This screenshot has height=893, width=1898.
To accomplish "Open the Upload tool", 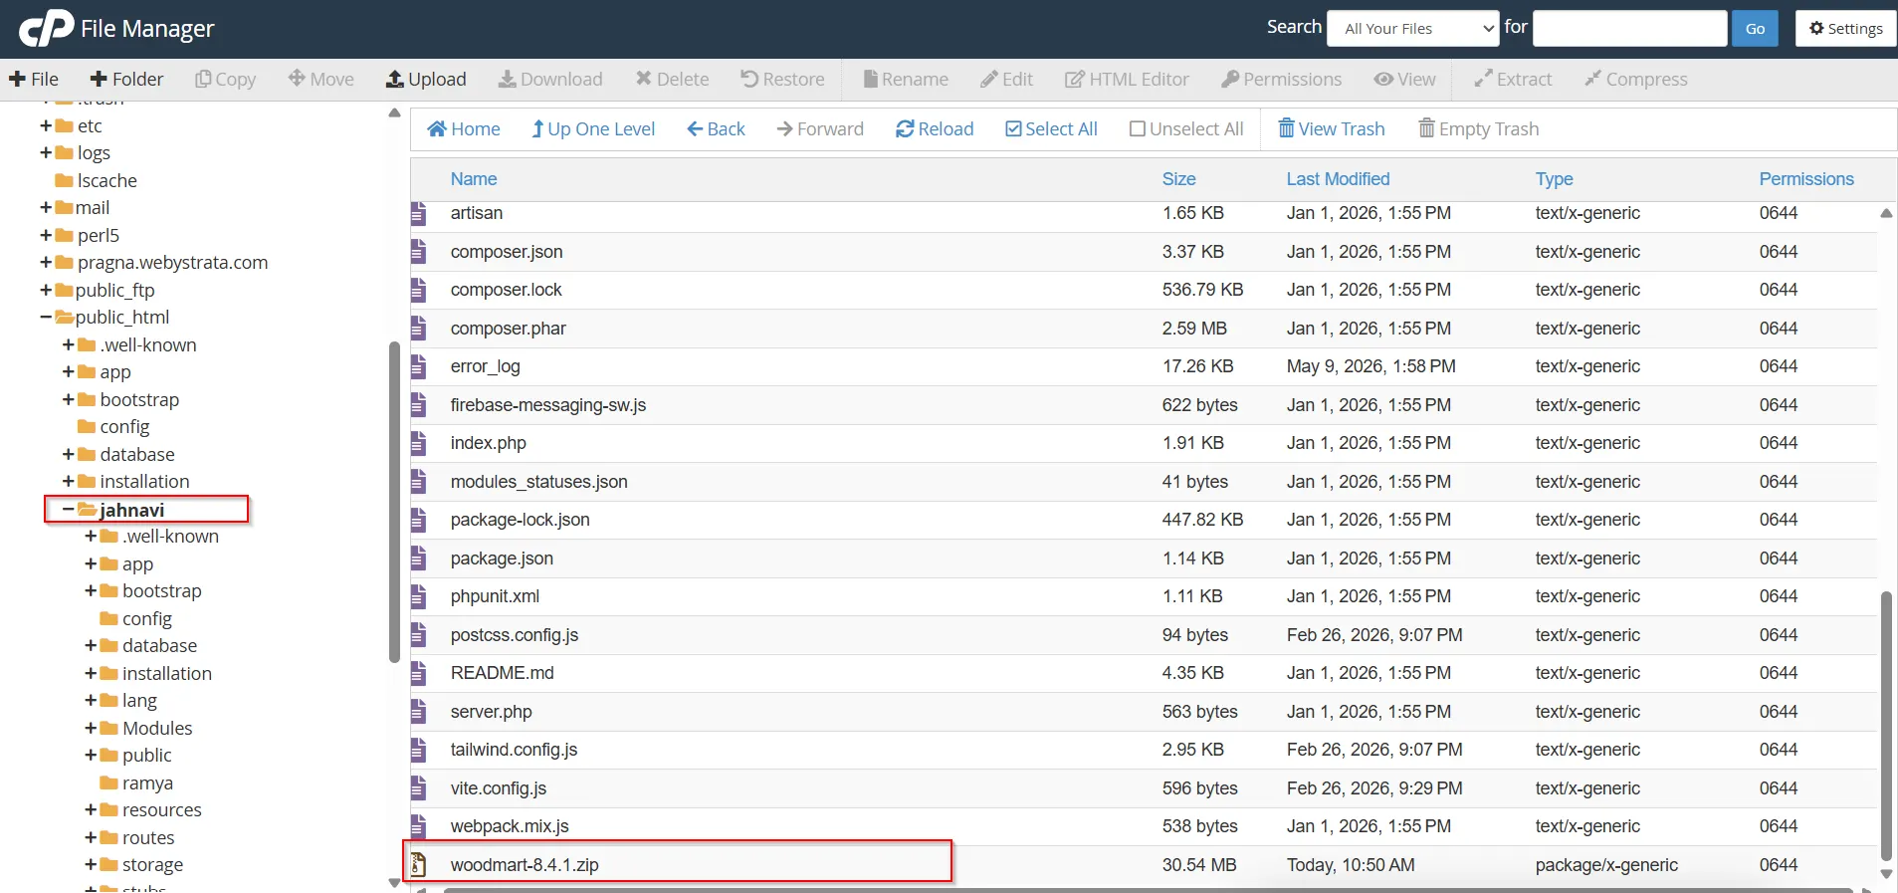I will pyautogui.click(x=426, y=79).
